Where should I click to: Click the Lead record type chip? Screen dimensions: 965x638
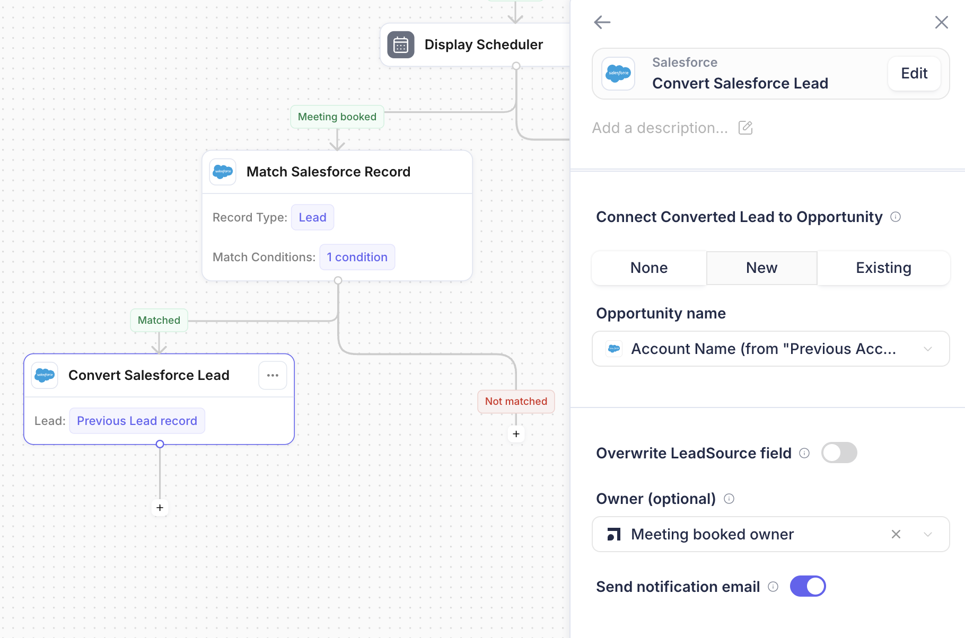312,217
